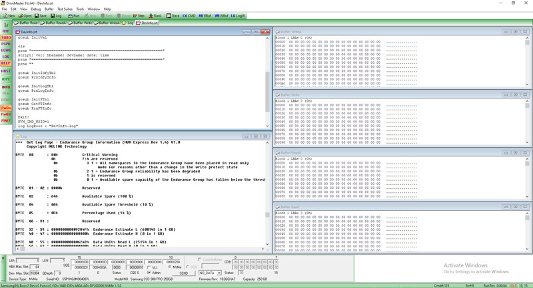This screenshot has width=533, height=288.
Task: Click the Run script toolbar icon
Action: point(73,15)
